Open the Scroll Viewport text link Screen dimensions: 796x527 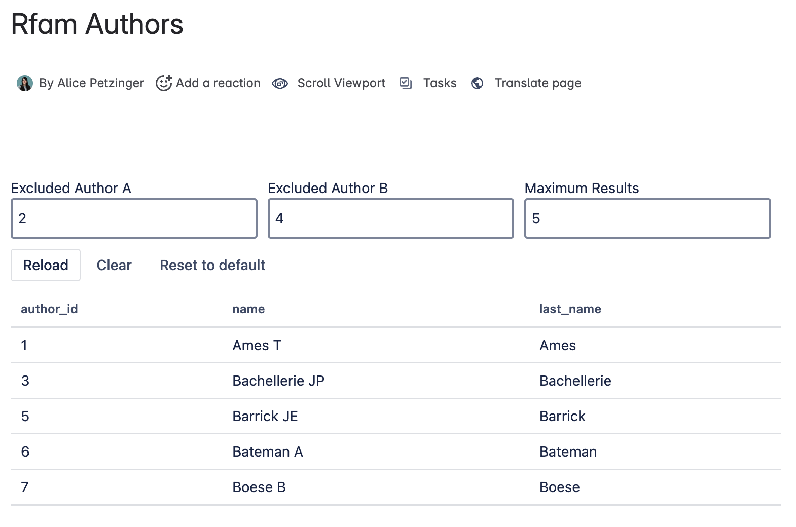pyautogui.click(x=341, y=83)
